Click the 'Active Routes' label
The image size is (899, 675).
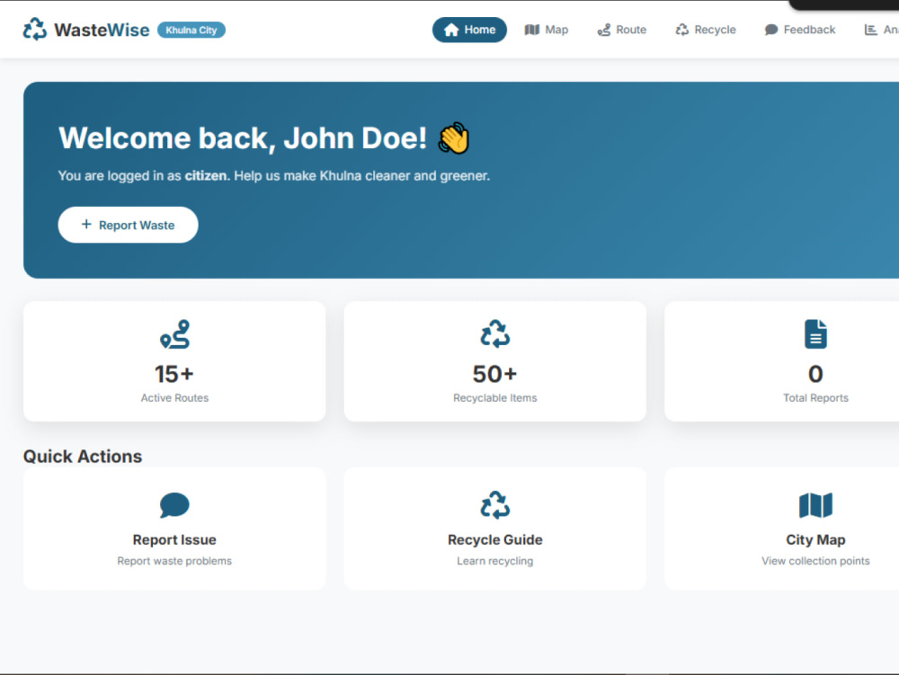point(174,397)
